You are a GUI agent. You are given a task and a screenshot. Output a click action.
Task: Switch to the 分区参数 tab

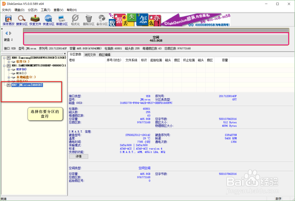point(76,55)
